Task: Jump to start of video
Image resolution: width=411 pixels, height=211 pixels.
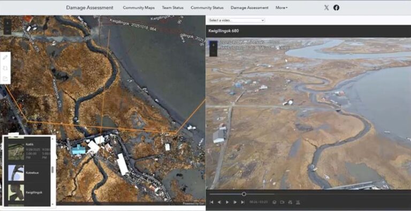Action: [211, 202]
